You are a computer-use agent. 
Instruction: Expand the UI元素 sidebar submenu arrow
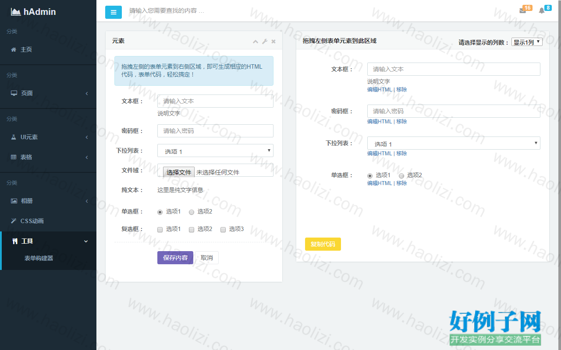click(87, 137)
